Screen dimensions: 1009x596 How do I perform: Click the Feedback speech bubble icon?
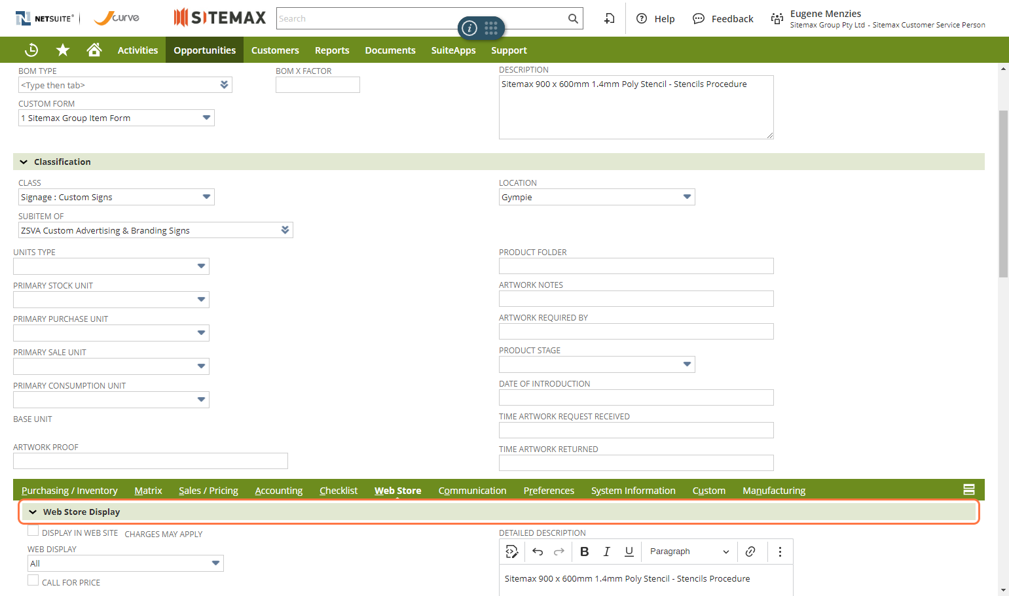click(x=699, y=18)
